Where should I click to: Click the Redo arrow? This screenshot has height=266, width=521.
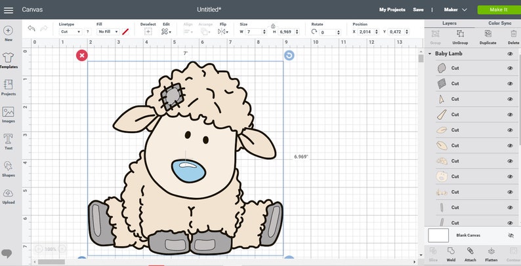44,28
